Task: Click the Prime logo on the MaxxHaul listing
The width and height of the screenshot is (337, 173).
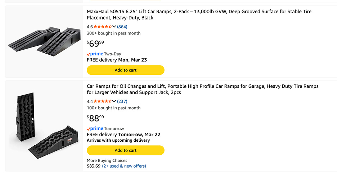Action: [x=95, y=54]
